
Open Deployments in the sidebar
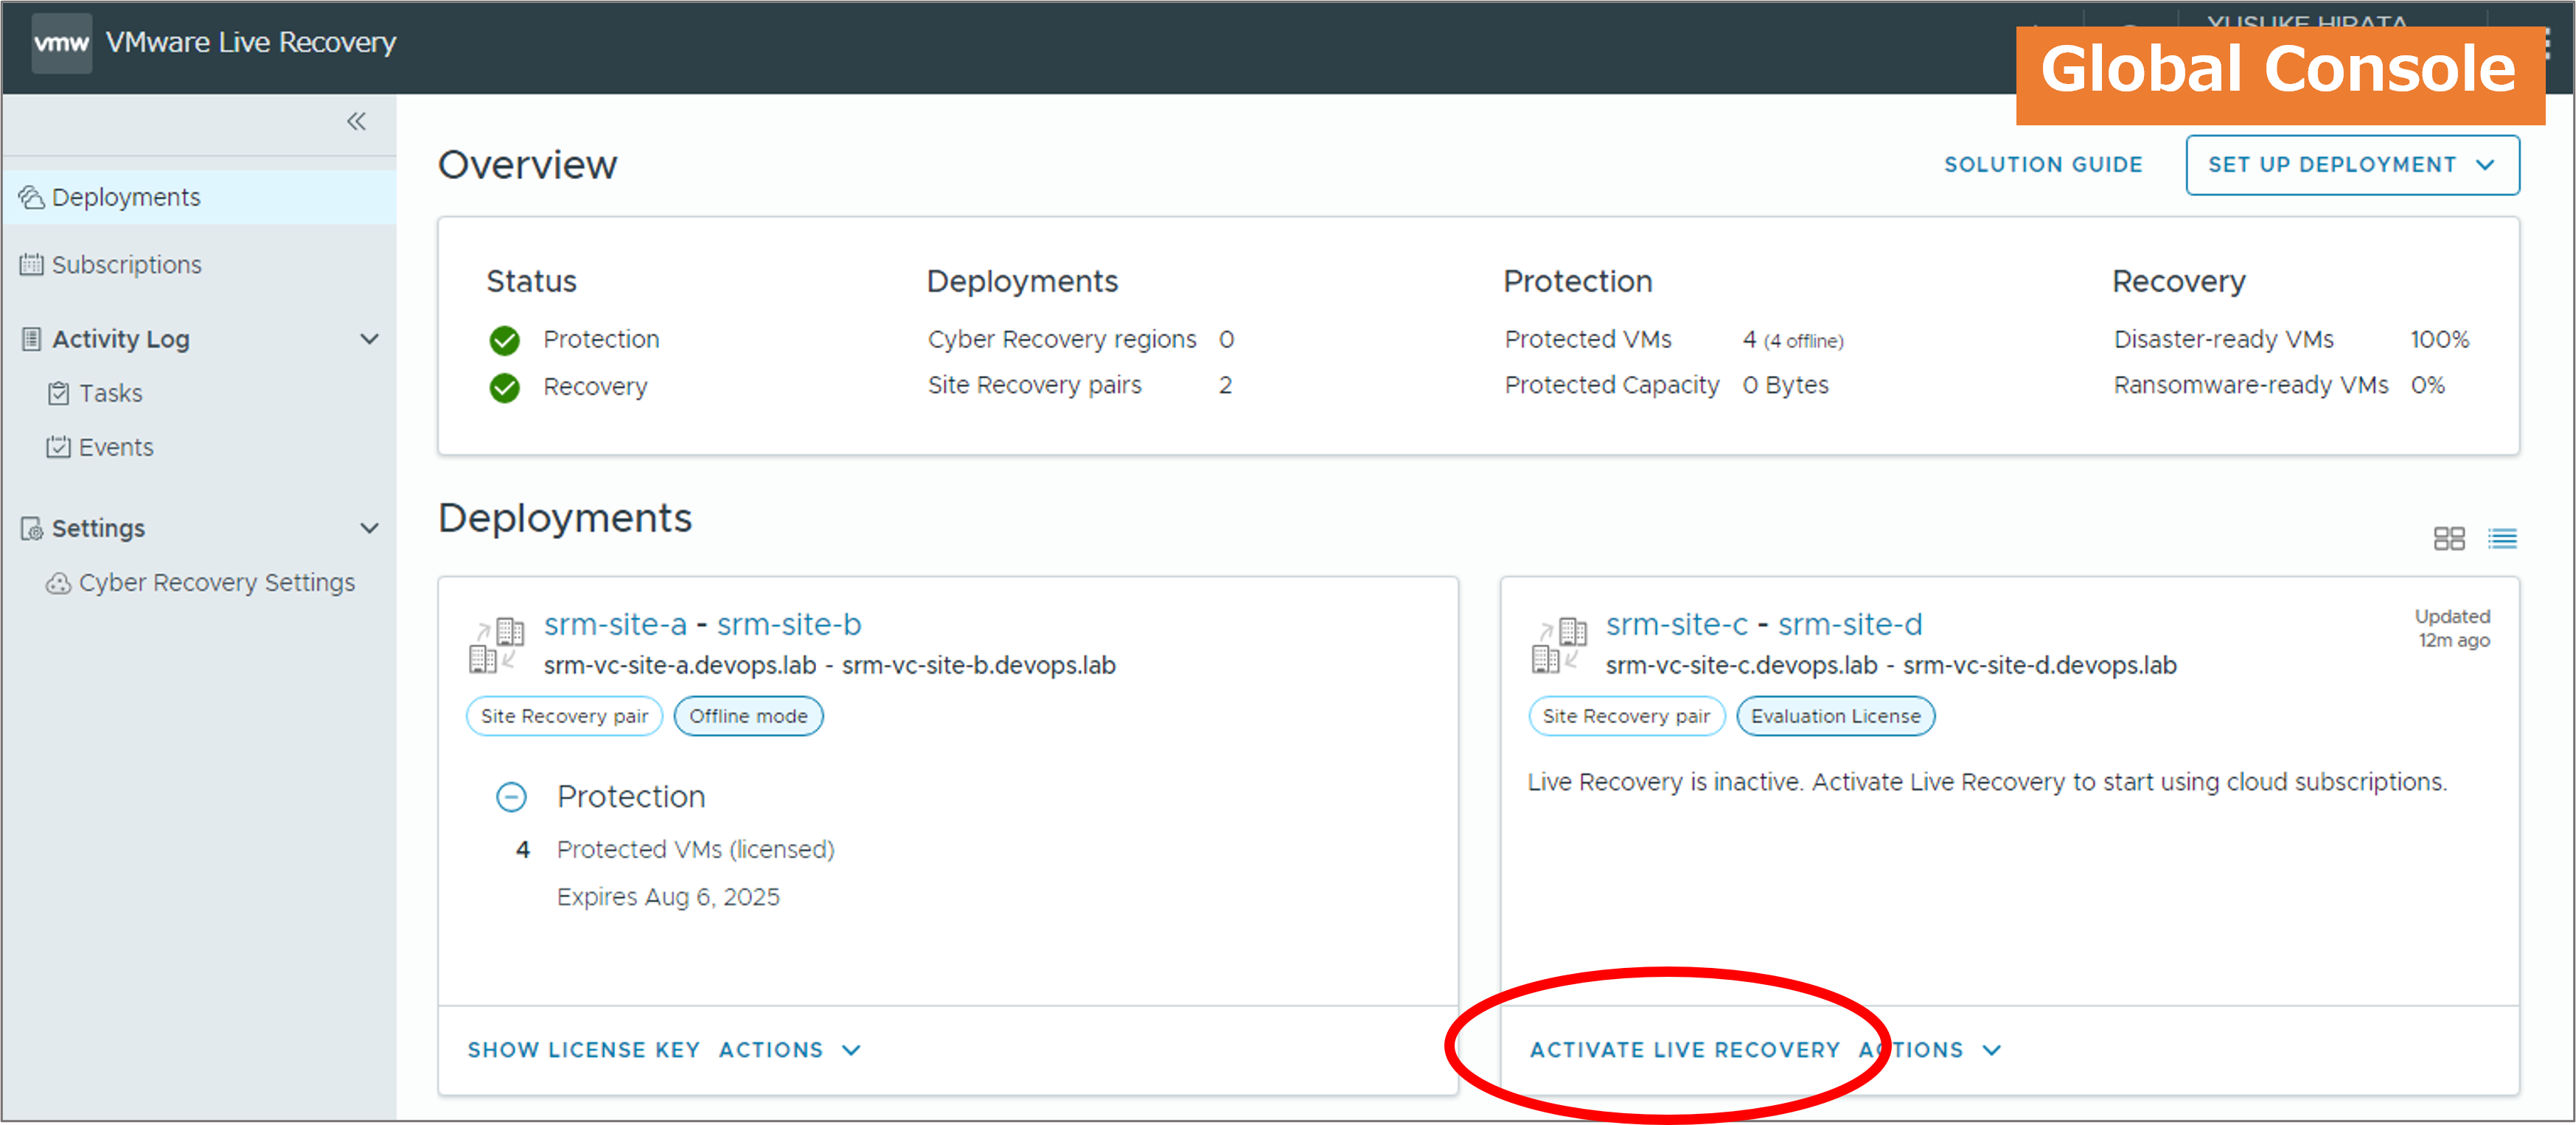(x=199, y=198)
